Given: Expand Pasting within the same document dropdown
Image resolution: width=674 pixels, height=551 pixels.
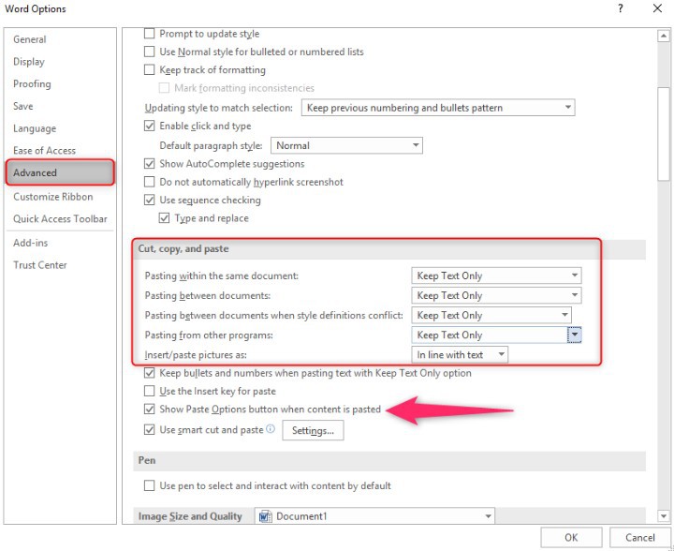Looking at the screenshot, I should click(496, 275).
